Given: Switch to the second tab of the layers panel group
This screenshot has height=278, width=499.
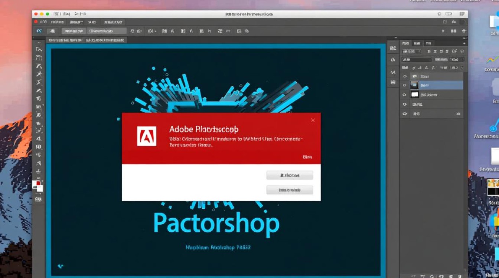Looking at the screenshot, I should pyautogui.click(x=417, y=43).
